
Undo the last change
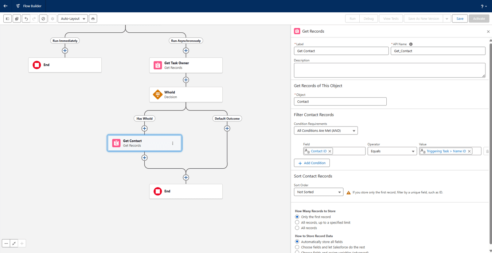pos(26,19)
